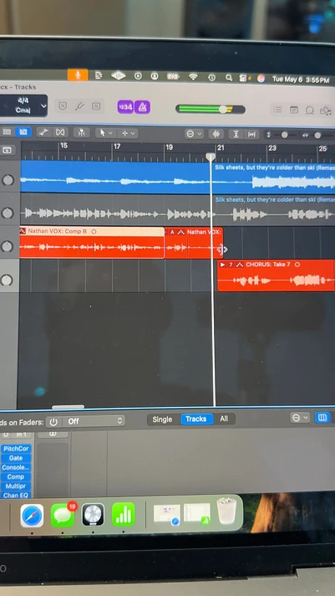Open the List Editors panel
This screenshot has height=596, width=335.
pyautogui.click(x=277, y=110)
